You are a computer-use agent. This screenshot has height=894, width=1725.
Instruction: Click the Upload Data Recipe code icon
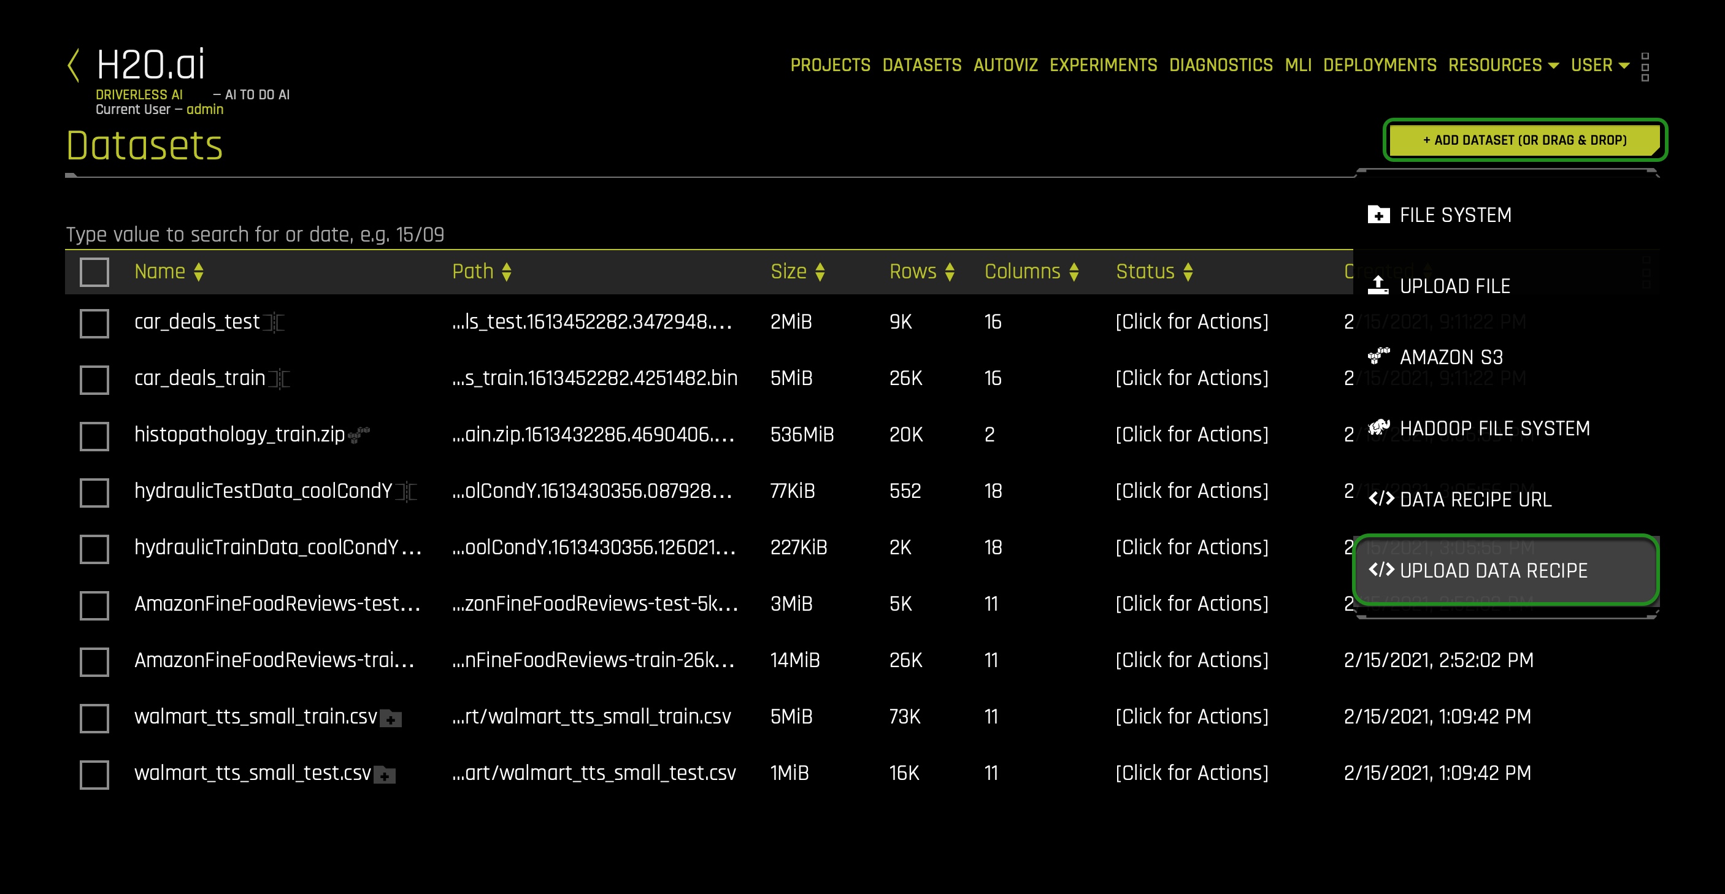[1381, 570]
